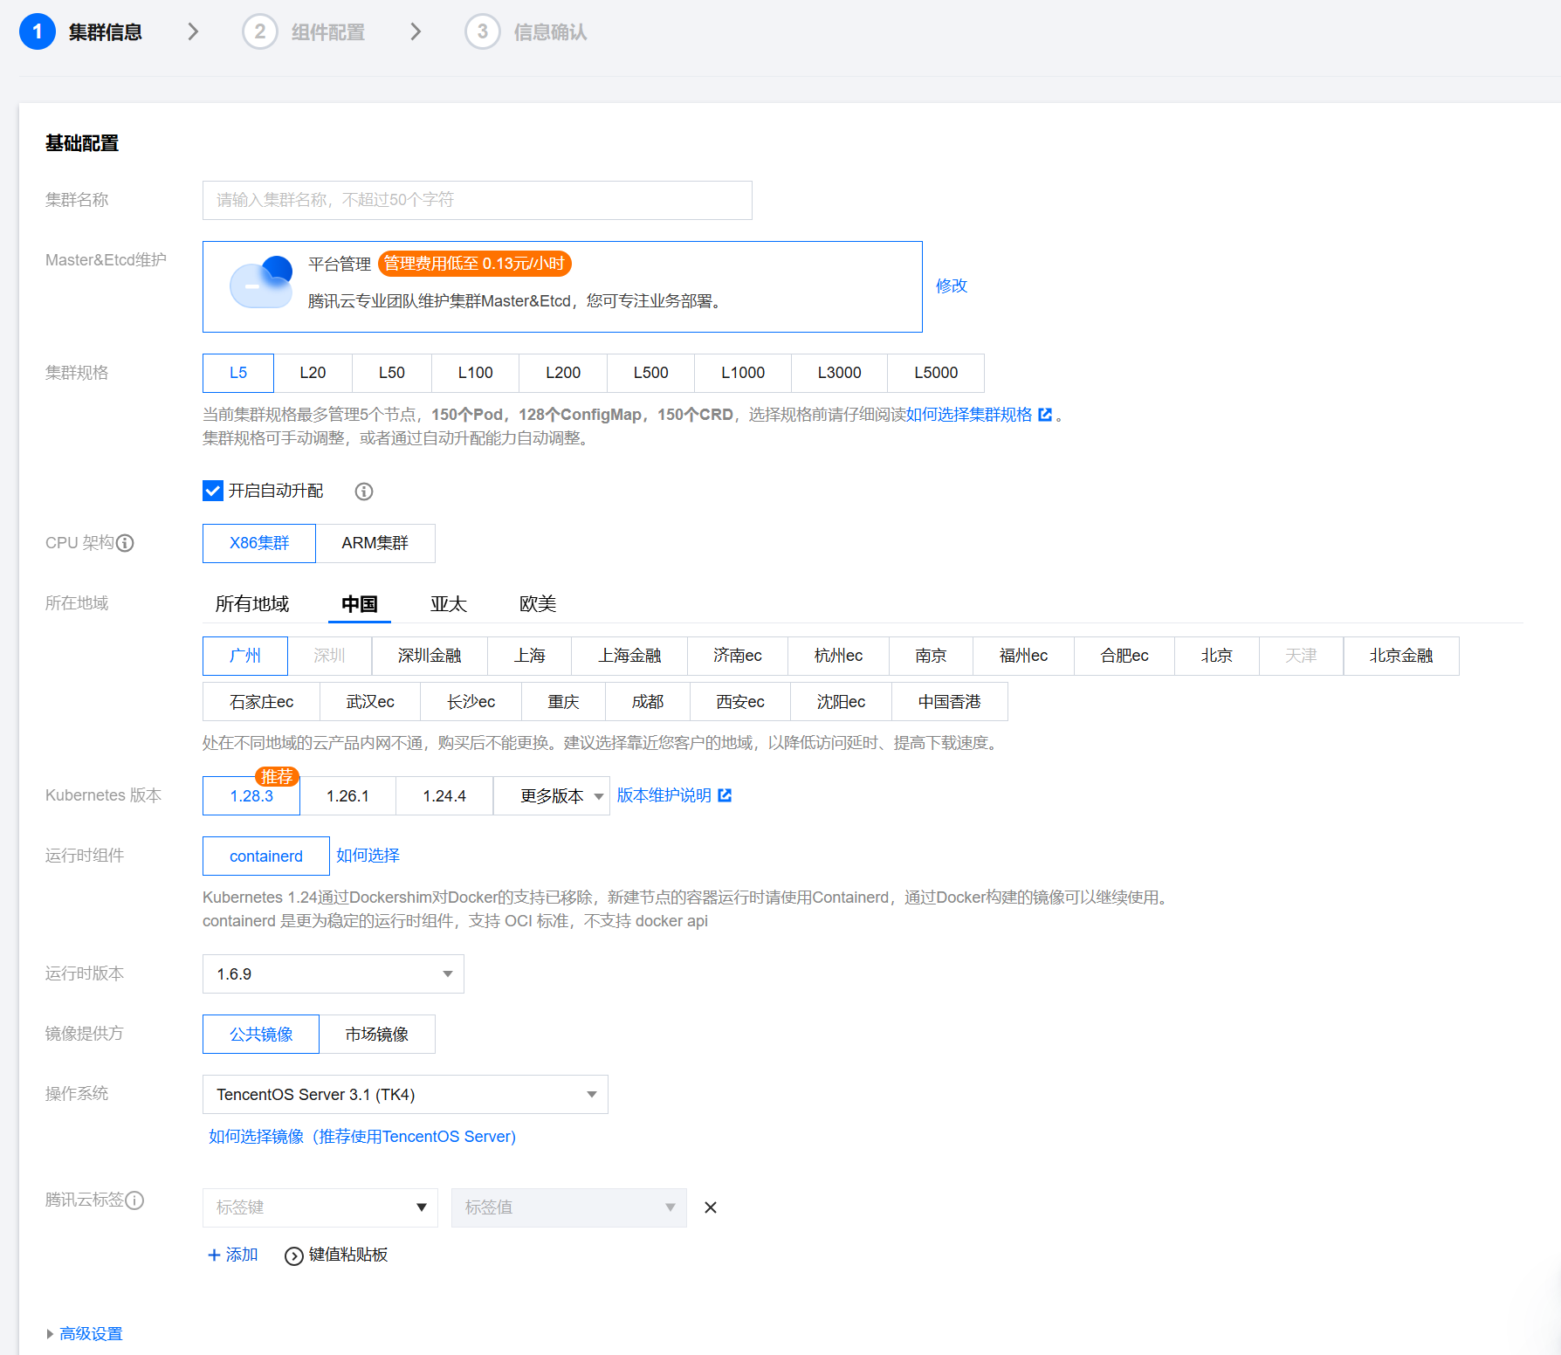
Task: Click the 腾讯云标签 info icon
Action: coord(134,1200)
